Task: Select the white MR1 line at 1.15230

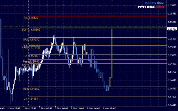Action: pyautogui.click(x=98, y=38)
